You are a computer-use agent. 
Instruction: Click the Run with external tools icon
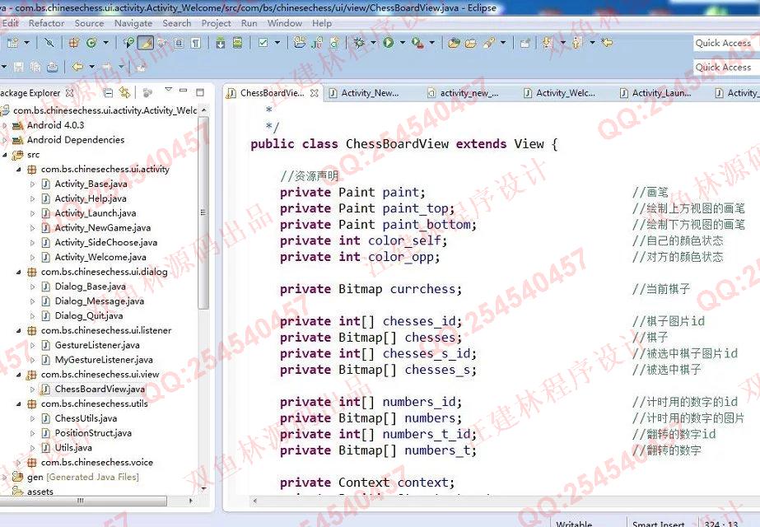pos(417,43)
